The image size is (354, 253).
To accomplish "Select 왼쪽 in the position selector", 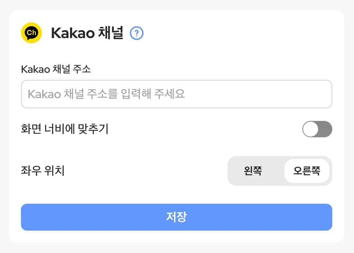I will tap(253, 171).
